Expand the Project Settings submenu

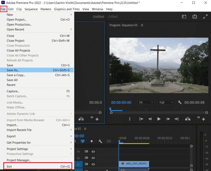coord(37,149)
